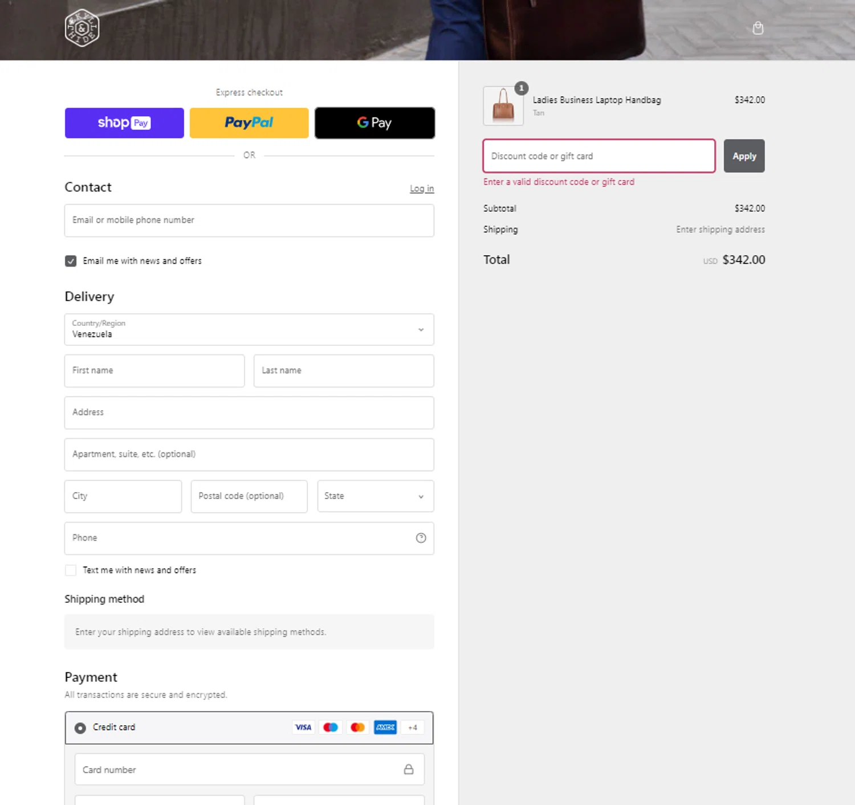Click the Ladies Business Laptop Handbag title
The image size is (855, 805).
coord(597,100)
